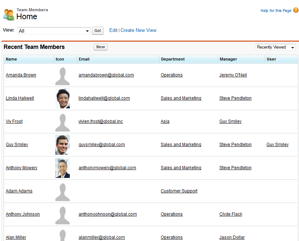Click the help question mark icon
The height and width of the screenshot is (241, 299).
[296, 10]
